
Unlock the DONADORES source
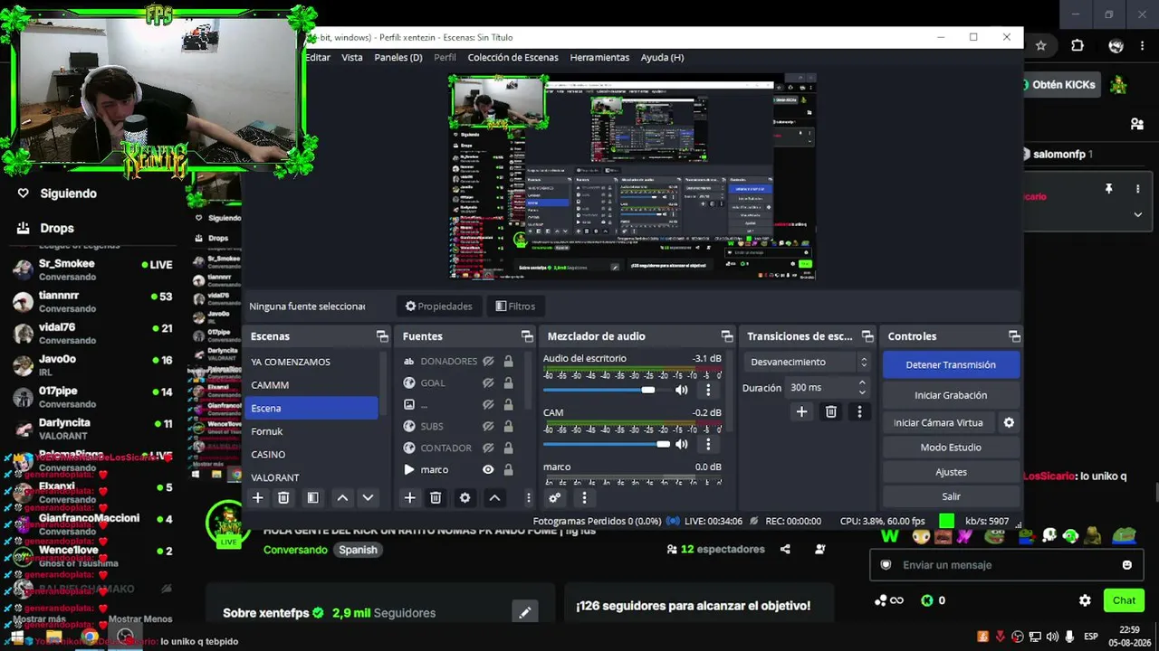tap(508, 362)
